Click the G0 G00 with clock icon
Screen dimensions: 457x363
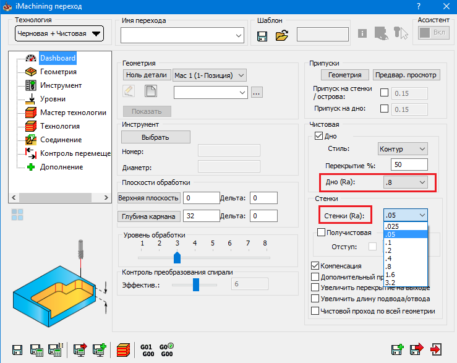pos(167,350)
